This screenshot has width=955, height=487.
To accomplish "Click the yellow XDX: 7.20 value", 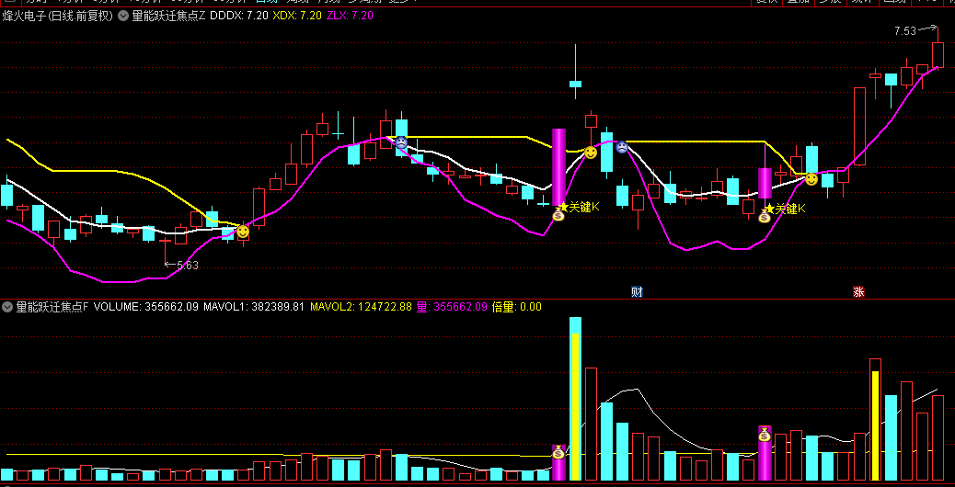I will [x=296, y=16].
